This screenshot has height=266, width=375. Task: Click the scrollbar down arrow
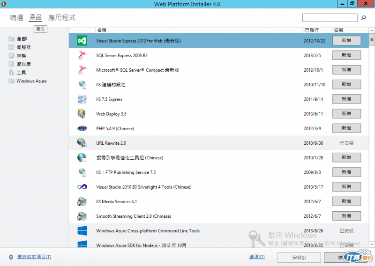[x=372, y=244]
